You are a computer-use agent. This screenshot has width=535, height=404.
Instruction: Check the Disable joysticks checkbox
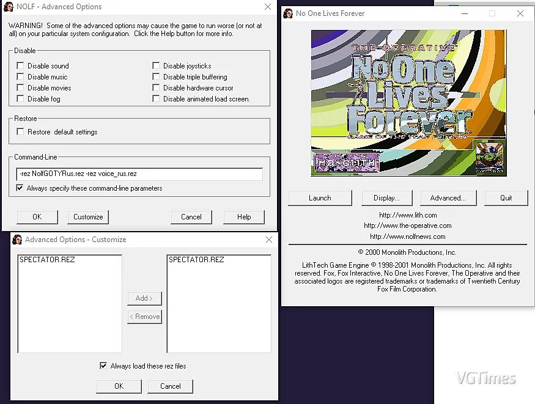(x=156, y=65)
